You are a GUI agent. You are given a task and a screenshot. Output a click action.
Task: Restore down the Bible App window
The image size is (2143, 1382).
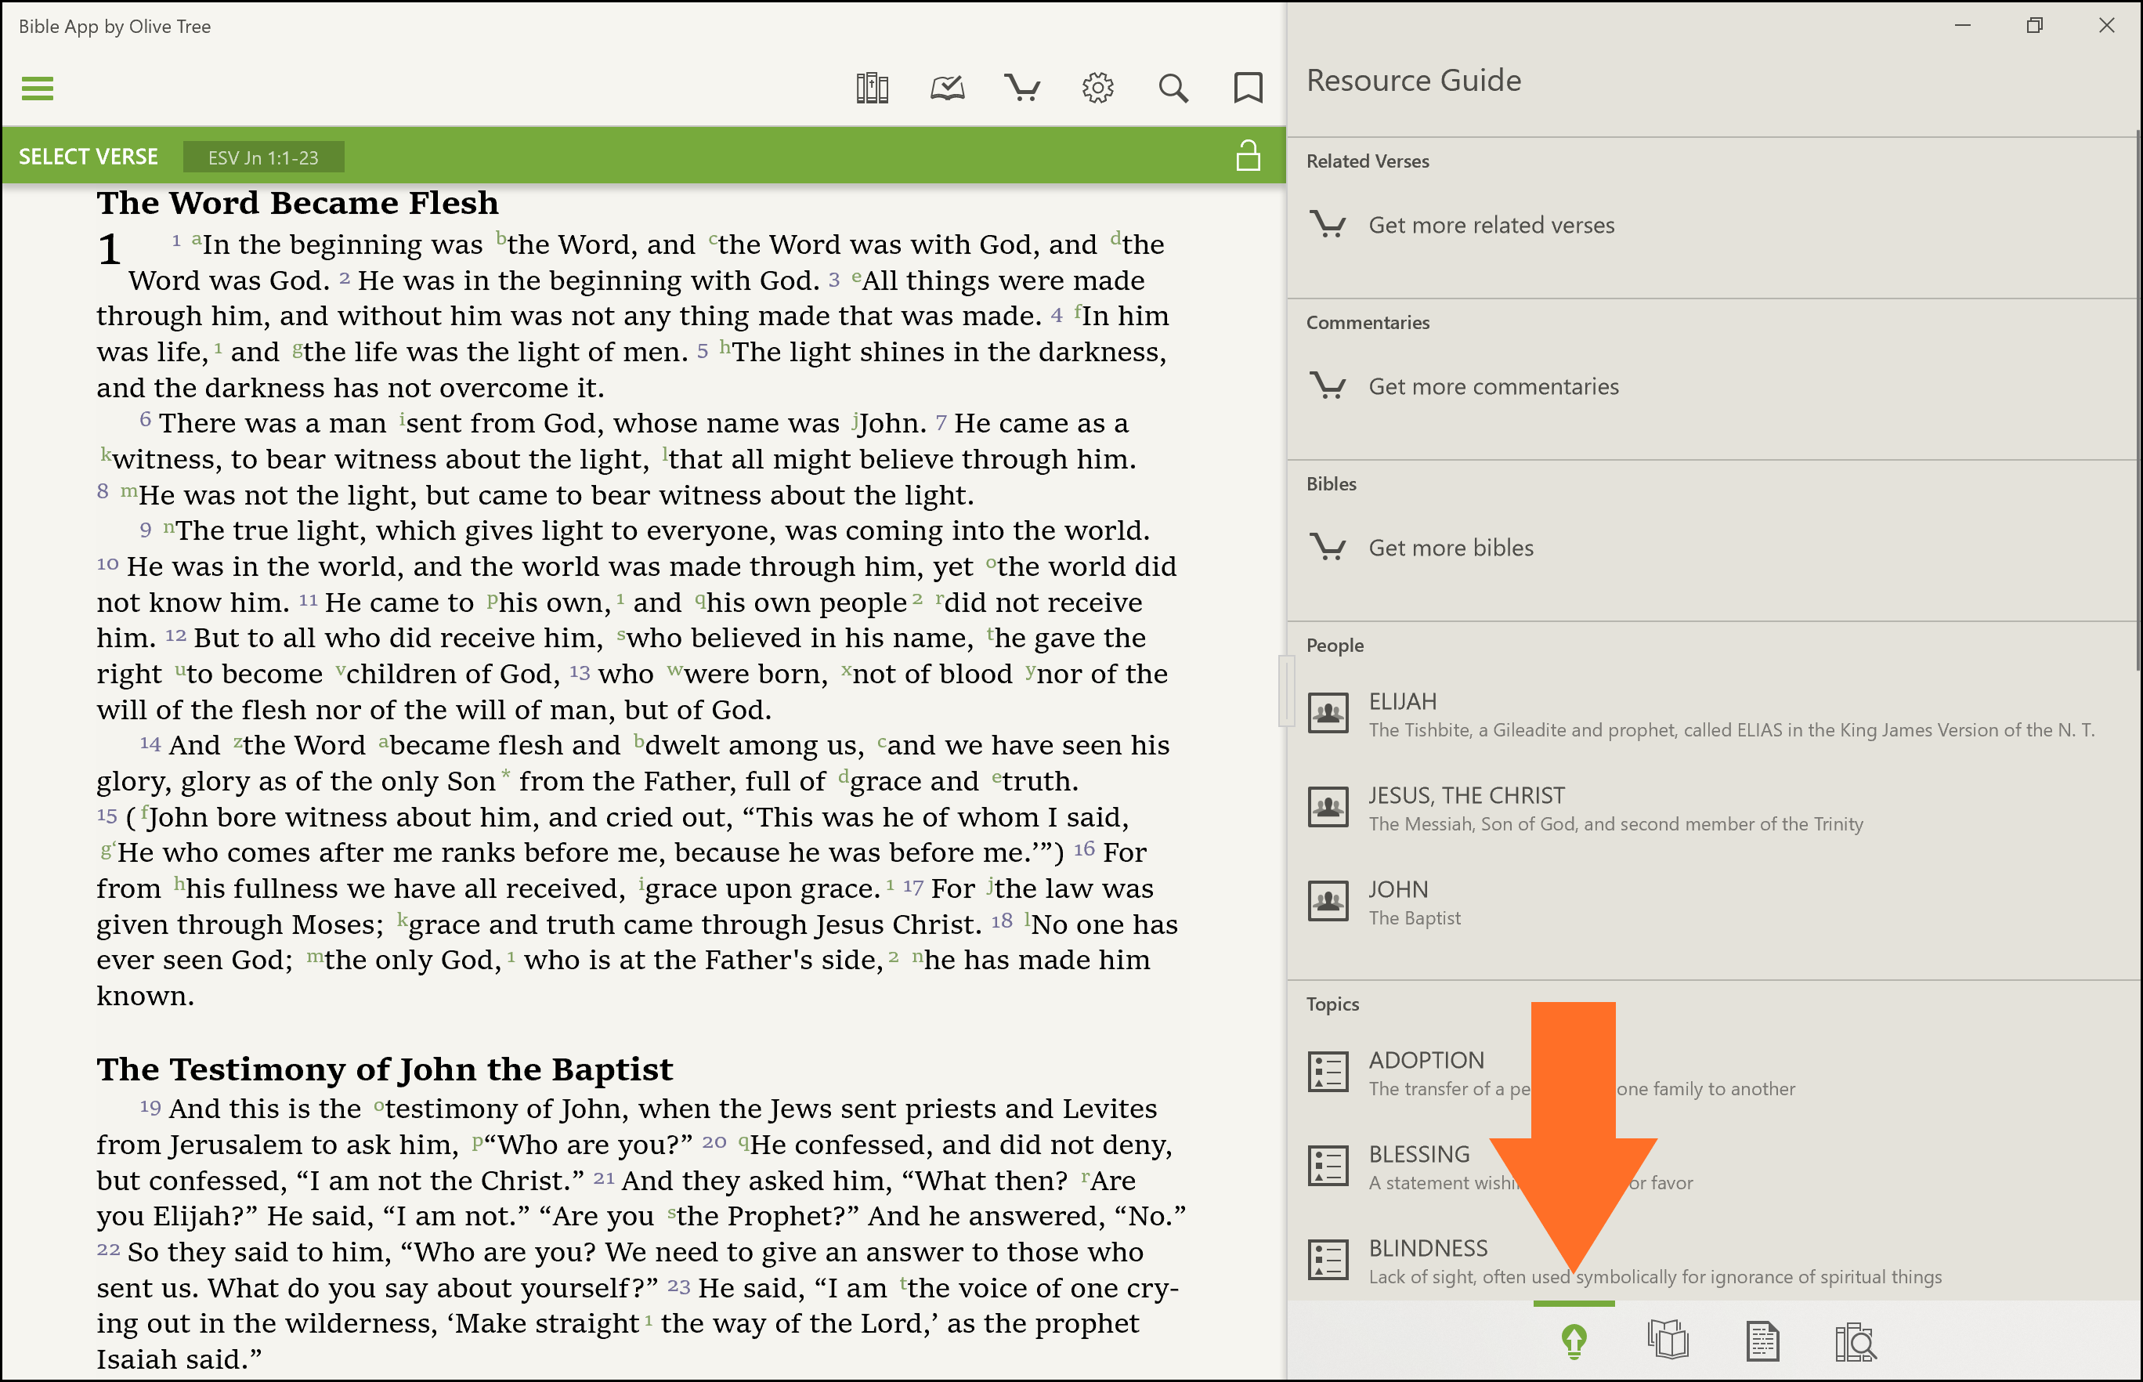(2034, 26)
